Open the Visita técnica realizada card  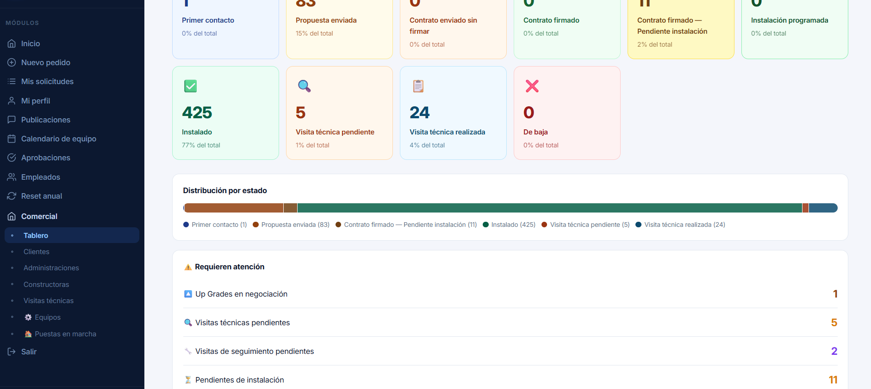[x=453, y=113]
